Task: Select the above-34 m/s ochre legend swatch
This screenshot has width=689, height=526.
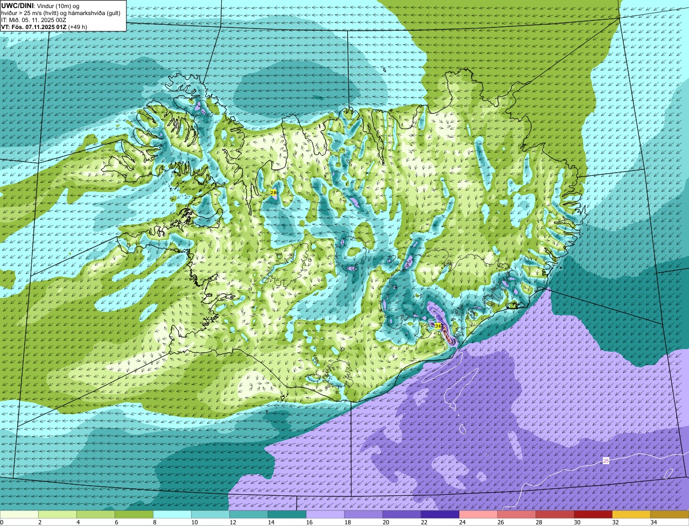Action: pyautogui.click(x=670, y=514)
